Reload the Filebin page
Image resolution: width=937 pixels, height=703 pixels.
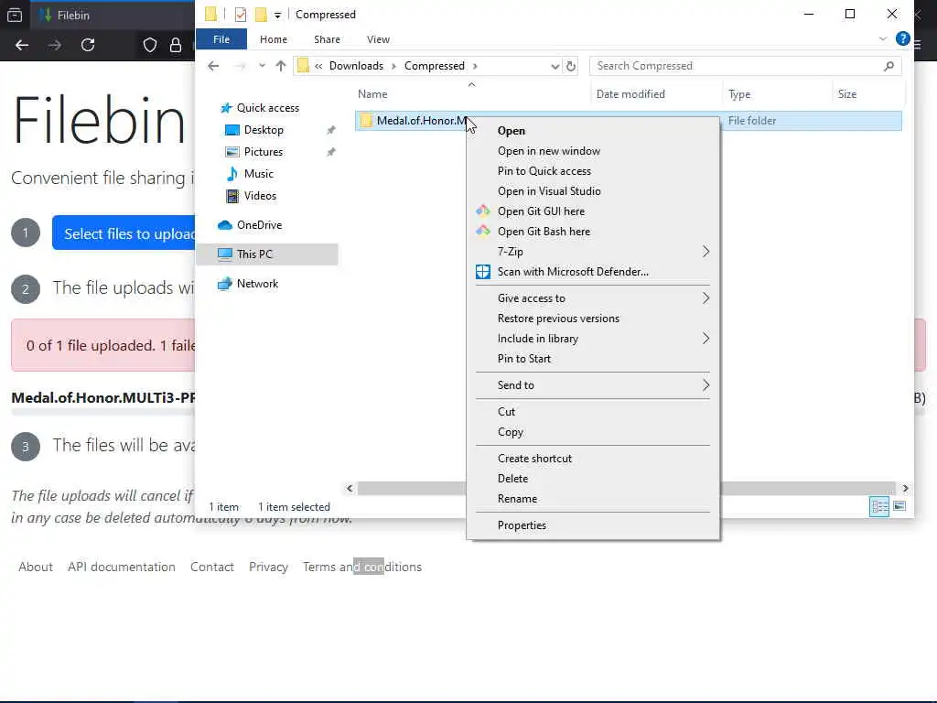point(88,45)
